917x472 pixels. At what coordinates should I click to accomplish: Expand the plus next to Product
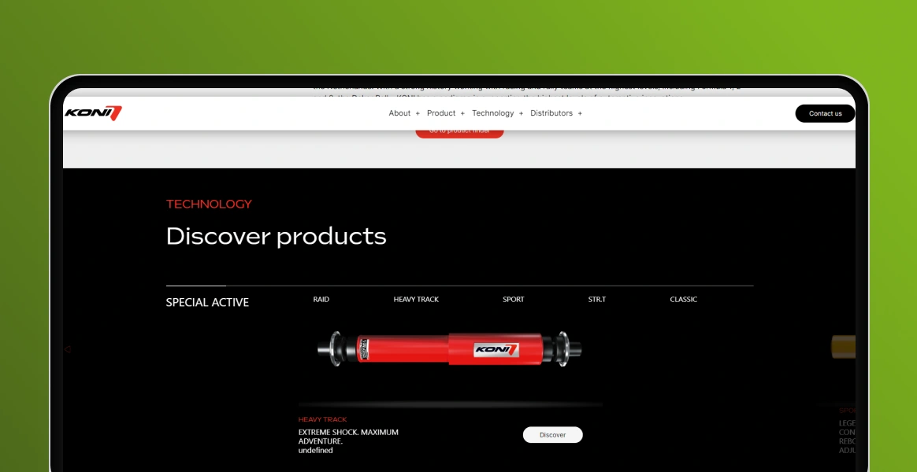[x=462, y=113]
